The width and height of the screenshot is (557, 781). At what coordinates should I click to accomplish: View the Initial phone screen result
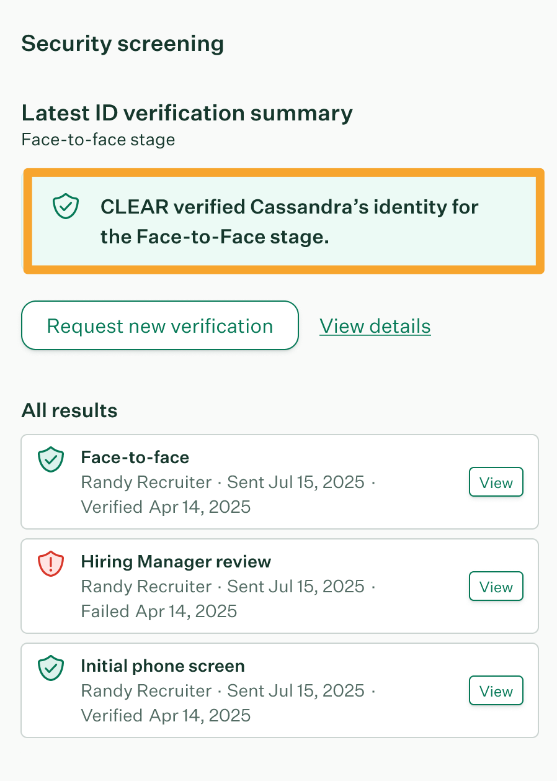pos(496,690)
